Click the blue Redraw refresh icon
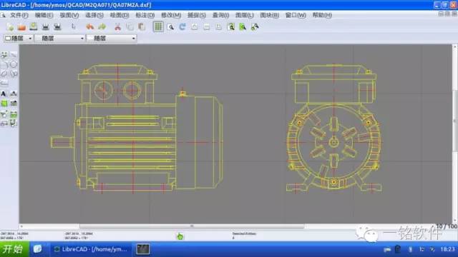 (x=182, y=27)
